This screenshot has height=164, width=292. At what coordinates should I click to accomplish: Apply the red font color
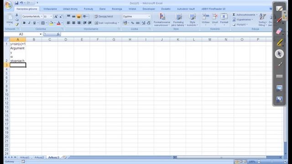[x=58, y=23]
